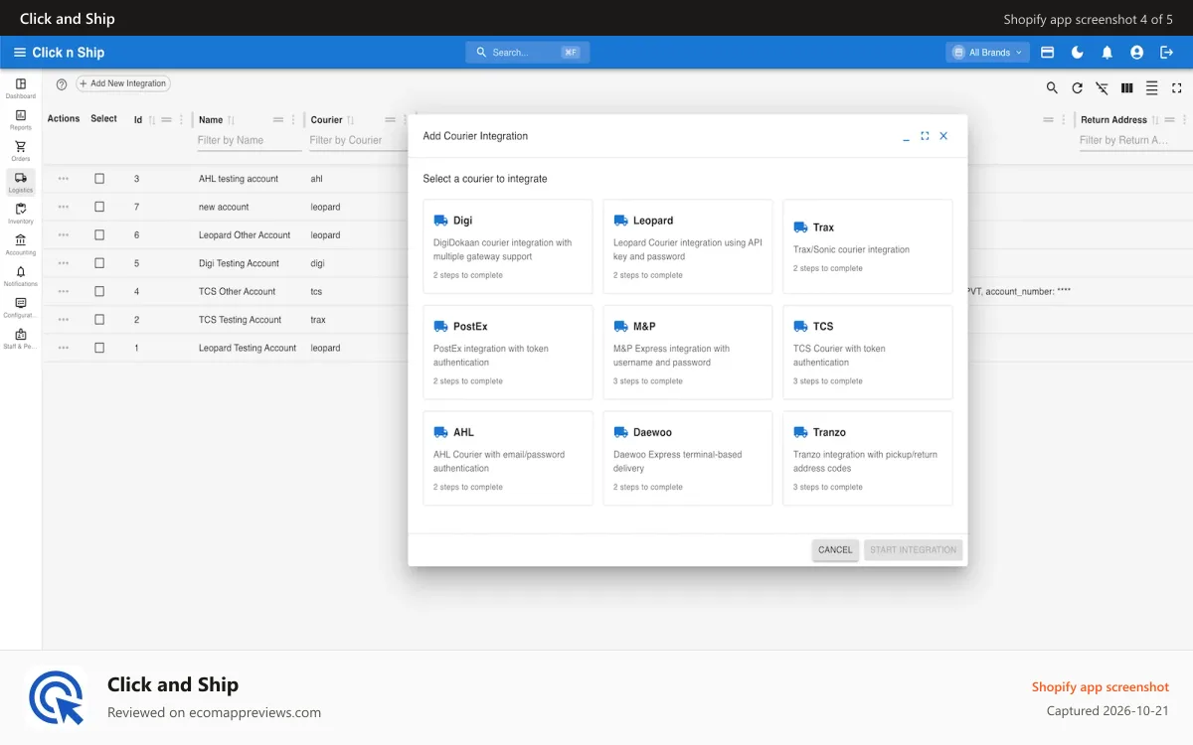The image size is (1193, 745).
Task: Check the Leopard Other Account row
Action: (99, 235)
